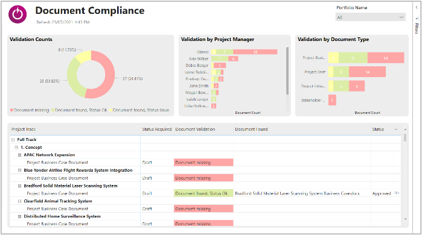The width and height of the screenshot is (422, 235).
Task: Click the Filters vertical label
Action: point(417,28)
